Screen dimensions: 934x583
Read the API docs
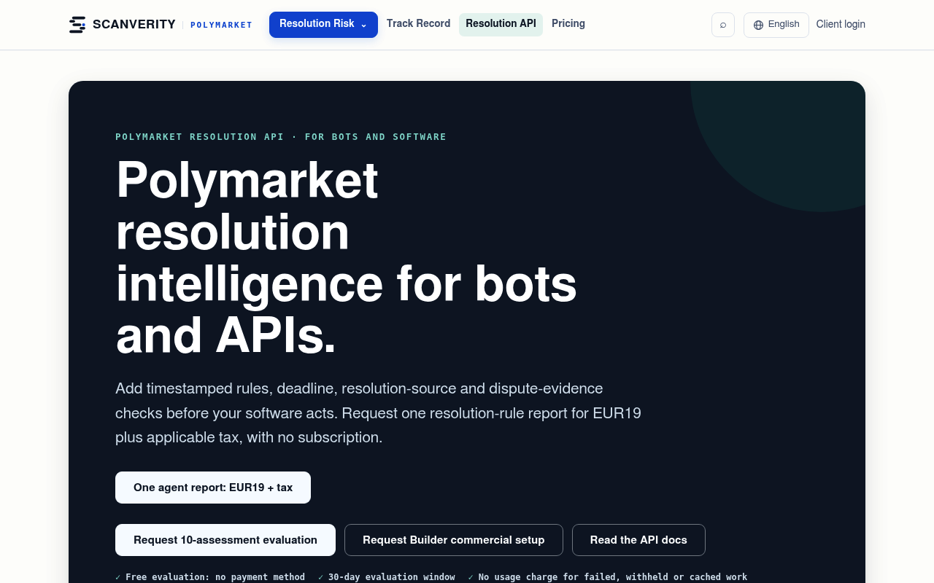pyautogui.click(x=638, y=540)
